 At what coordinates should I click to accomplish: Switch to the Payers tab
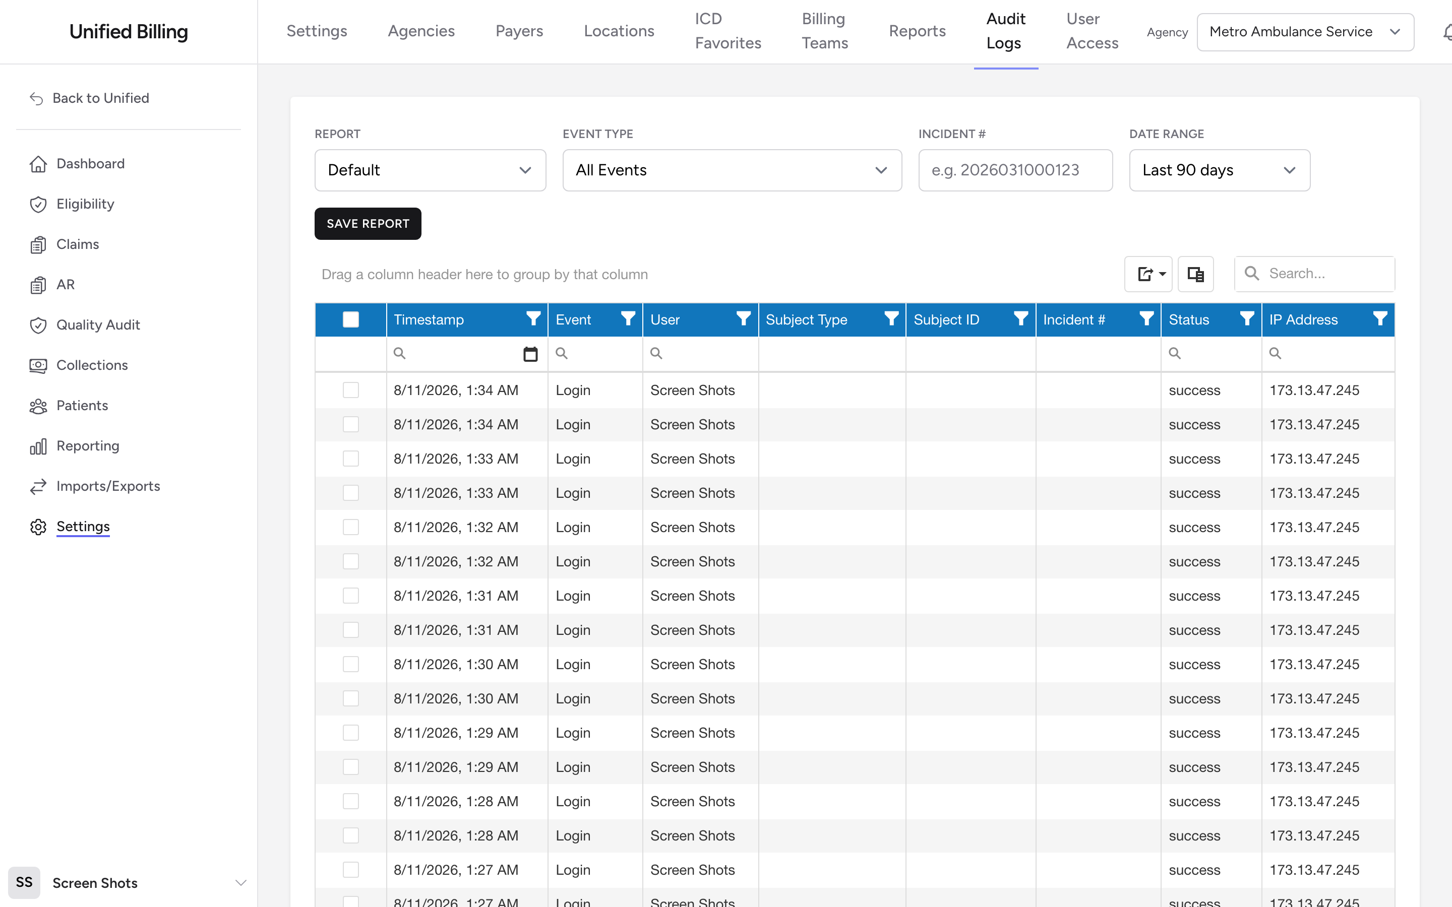pos(519,31)
